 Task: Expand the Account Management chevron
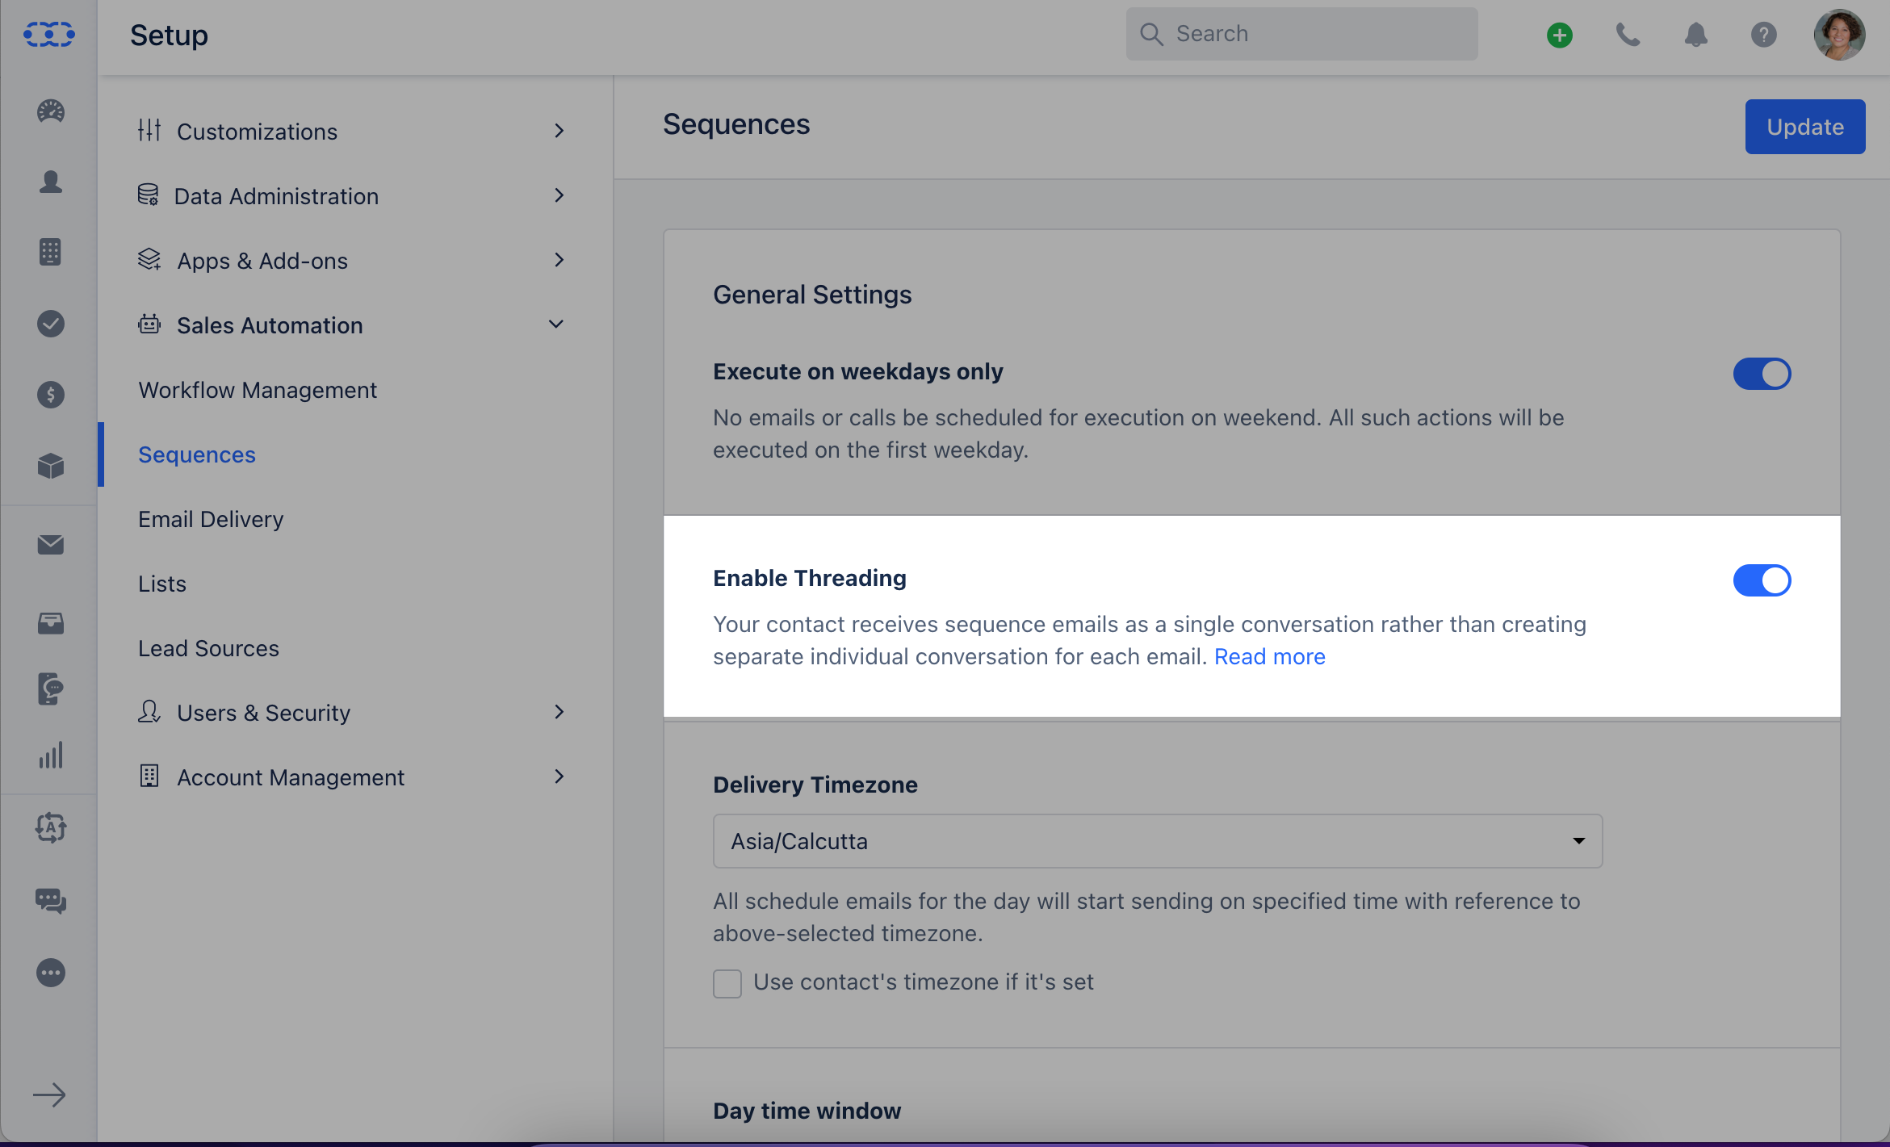pos(559,776)
